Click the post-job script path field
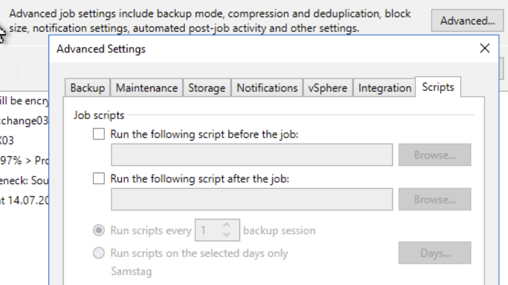 [x=252, y=199]
